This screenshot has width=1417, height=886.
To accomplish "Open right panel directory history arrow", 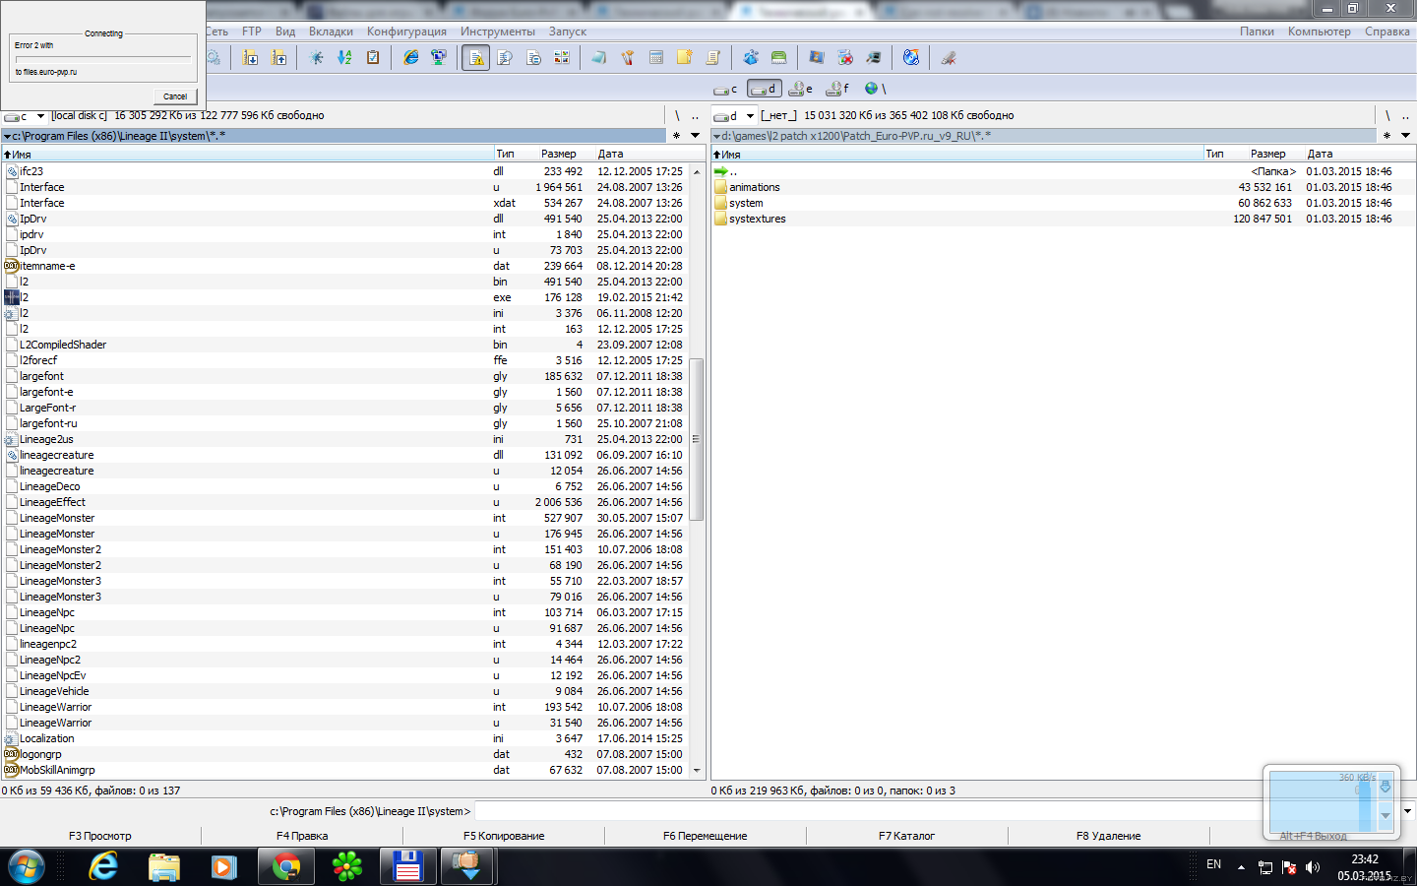I will (x=1405, y=136).
